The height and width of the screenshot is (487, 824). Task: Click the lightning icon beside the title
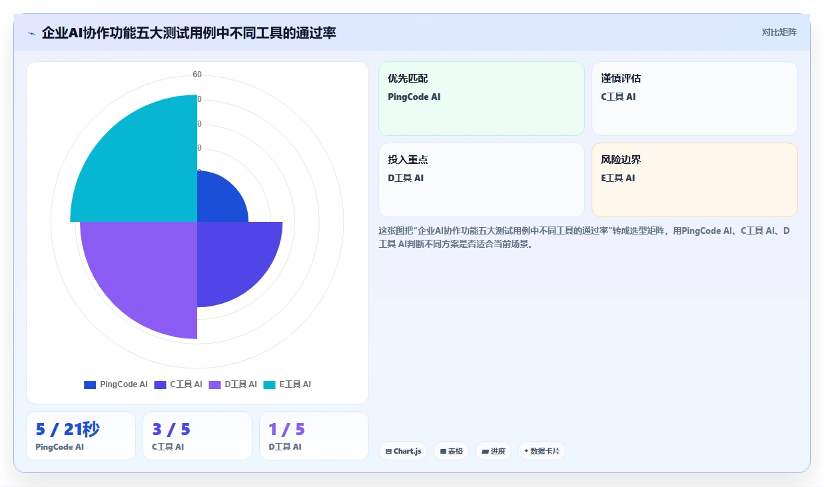(x=31, y=33)
